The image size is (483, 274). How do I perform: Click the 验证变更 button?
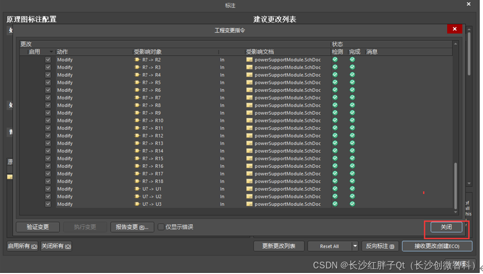click(37, 227)
